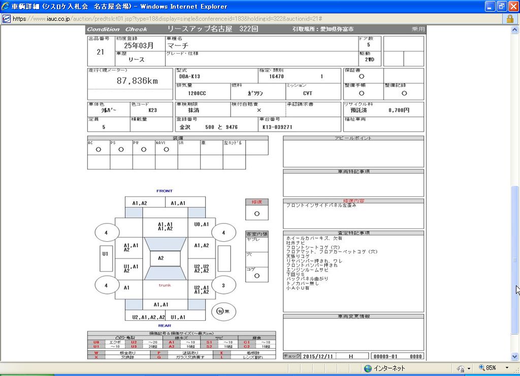Click the circle mark under NAVI equipment

coord(166,149)
